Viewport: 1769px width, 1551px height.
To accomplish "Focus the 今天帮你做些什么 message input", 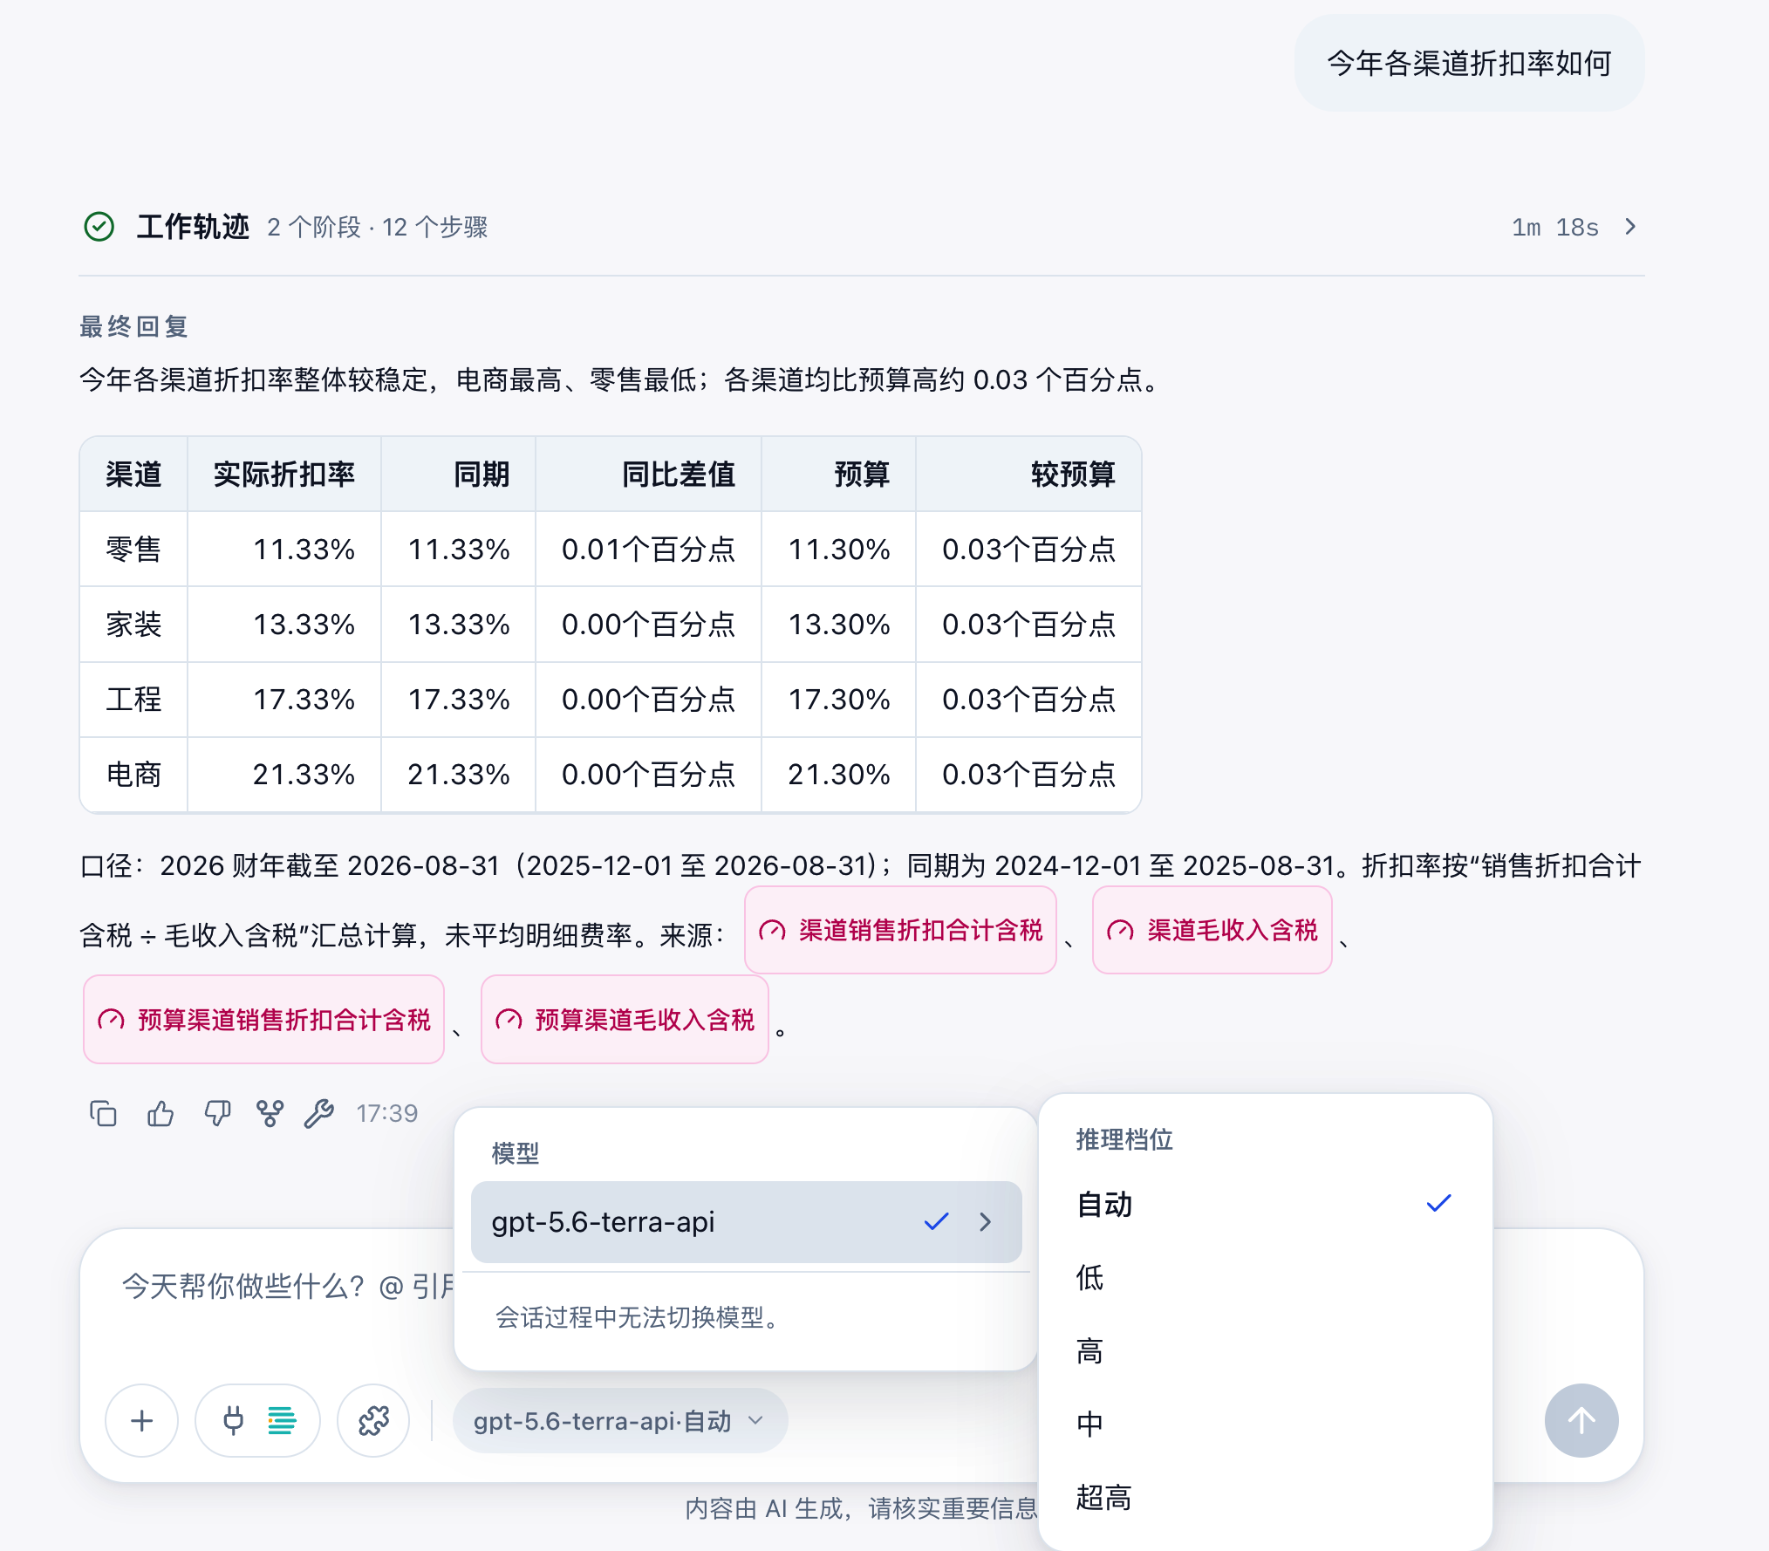I will 288,1286.
